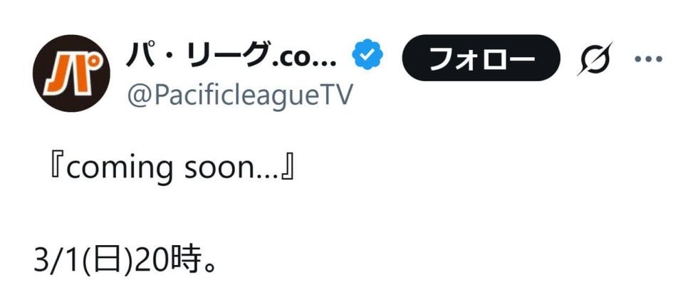The height and width of the screenshot is (285, 698).
Task: Open the Grok explain-post icon
Action: pyautogui.click(x=595, y=58)
